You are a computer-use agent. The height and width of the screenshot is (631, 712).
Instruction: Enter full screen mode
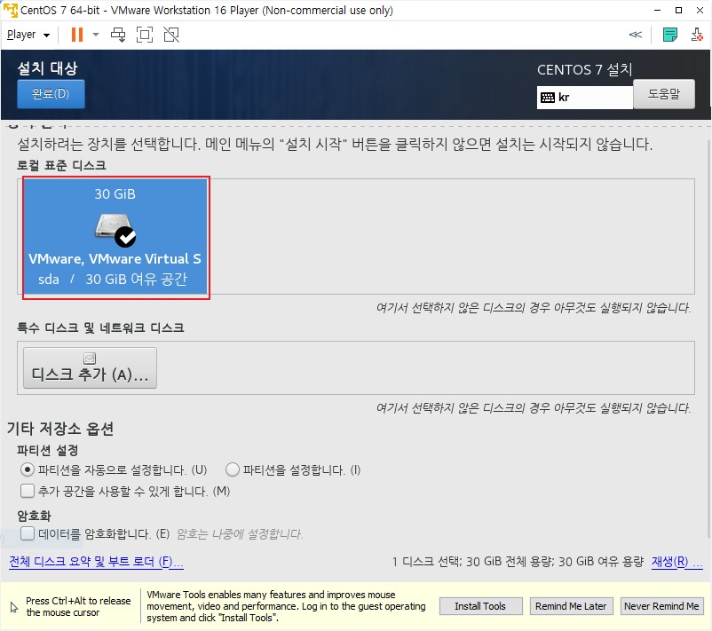[x=145, y=35]
